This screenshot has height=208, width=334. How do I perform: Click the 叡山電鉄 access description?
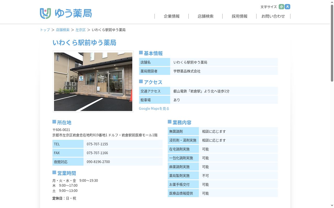(x=224, y=91)
